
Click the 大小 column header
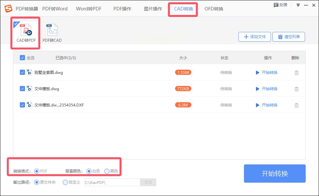click(183, 58)
